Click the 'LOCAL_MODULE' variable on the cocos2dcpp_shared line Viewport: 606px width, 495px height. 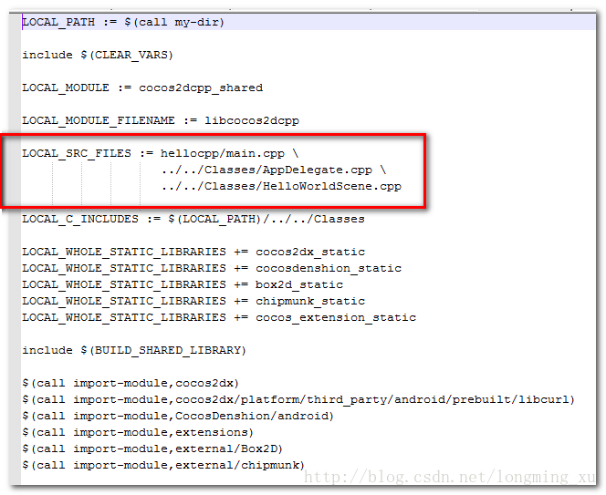[x=66, y=88]
